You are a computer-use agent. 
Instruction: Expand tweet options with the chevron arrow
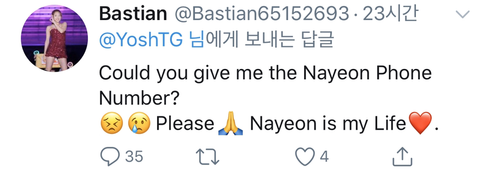point(462,14)
